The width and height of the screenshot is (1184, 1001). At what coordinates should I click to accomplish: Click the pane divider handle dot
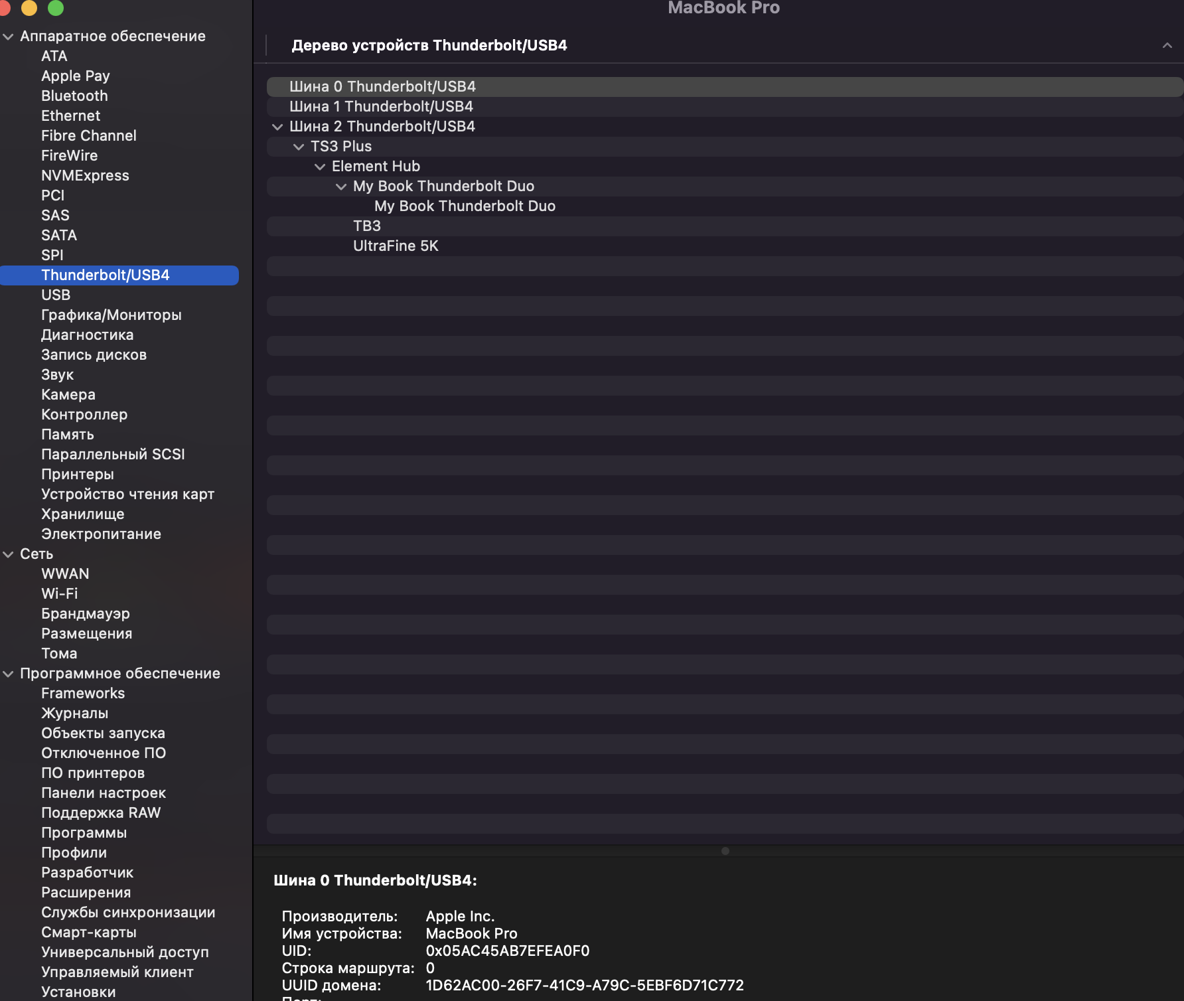click(x=725, y=851)
